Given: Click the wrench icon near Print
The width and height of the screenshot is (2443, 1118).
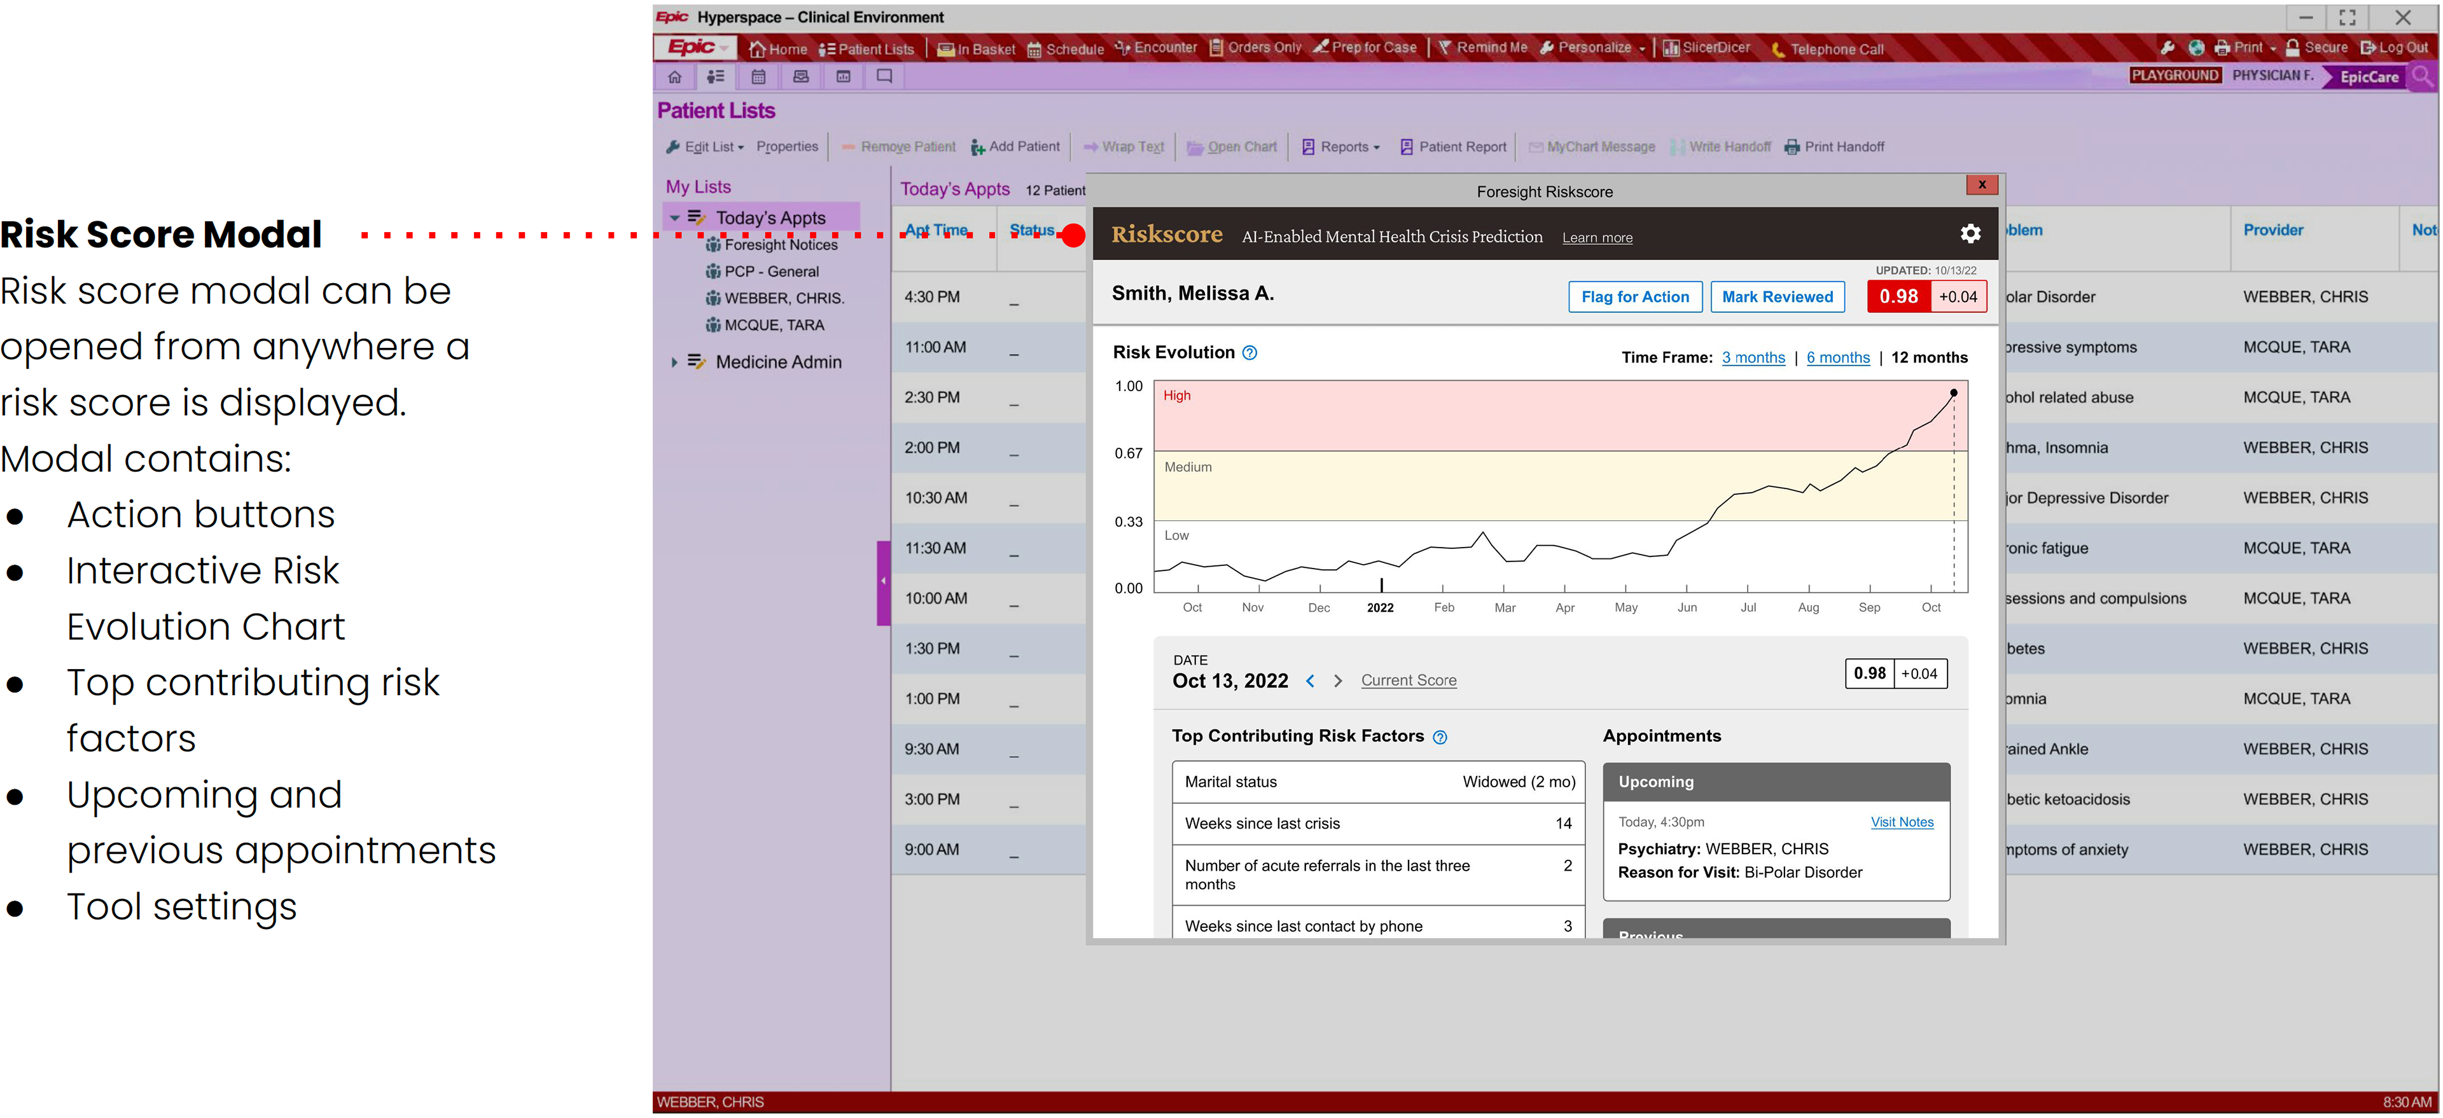Looking at the screenshot, I should point(2168,48).
